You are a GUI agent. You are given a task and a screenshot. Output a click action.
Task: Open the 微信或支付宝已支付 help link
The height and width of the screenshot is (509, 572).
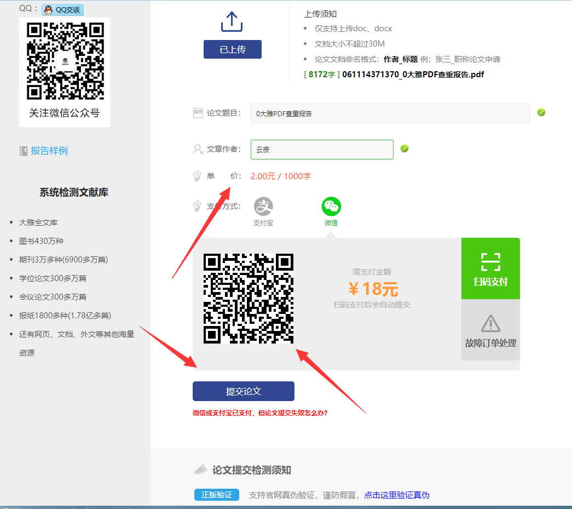tap(260, 413)
